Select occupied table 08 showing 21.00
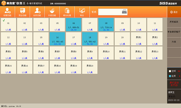This screenshot has height=108, width=181. [x=106, y=25]
